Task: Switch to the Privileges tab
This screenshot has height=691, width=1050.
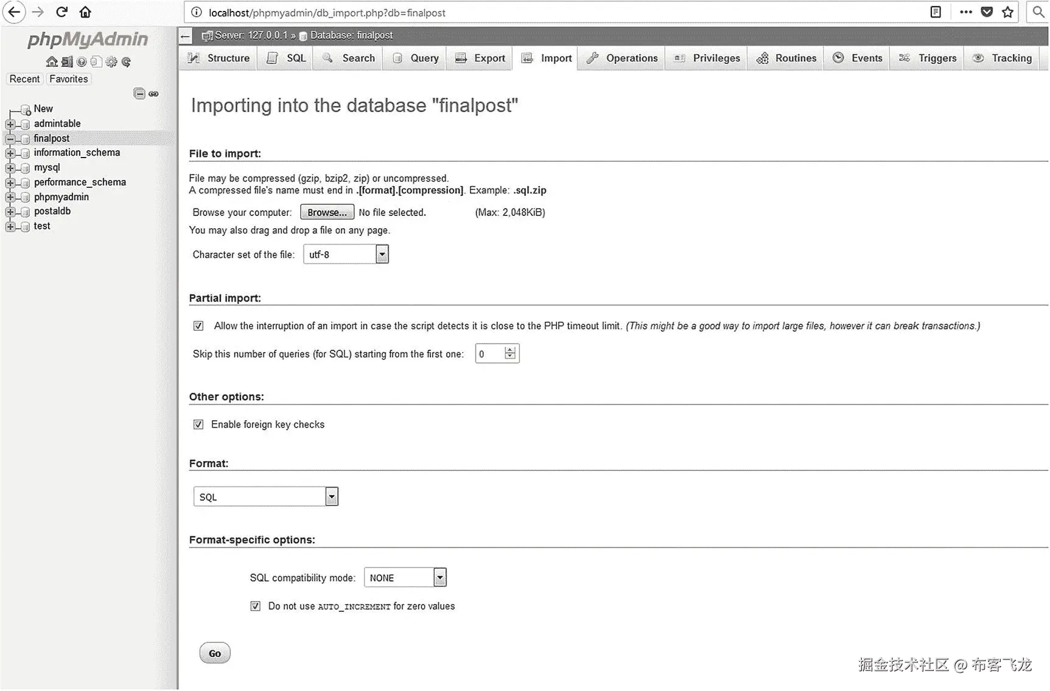Action: pos(707,58)
